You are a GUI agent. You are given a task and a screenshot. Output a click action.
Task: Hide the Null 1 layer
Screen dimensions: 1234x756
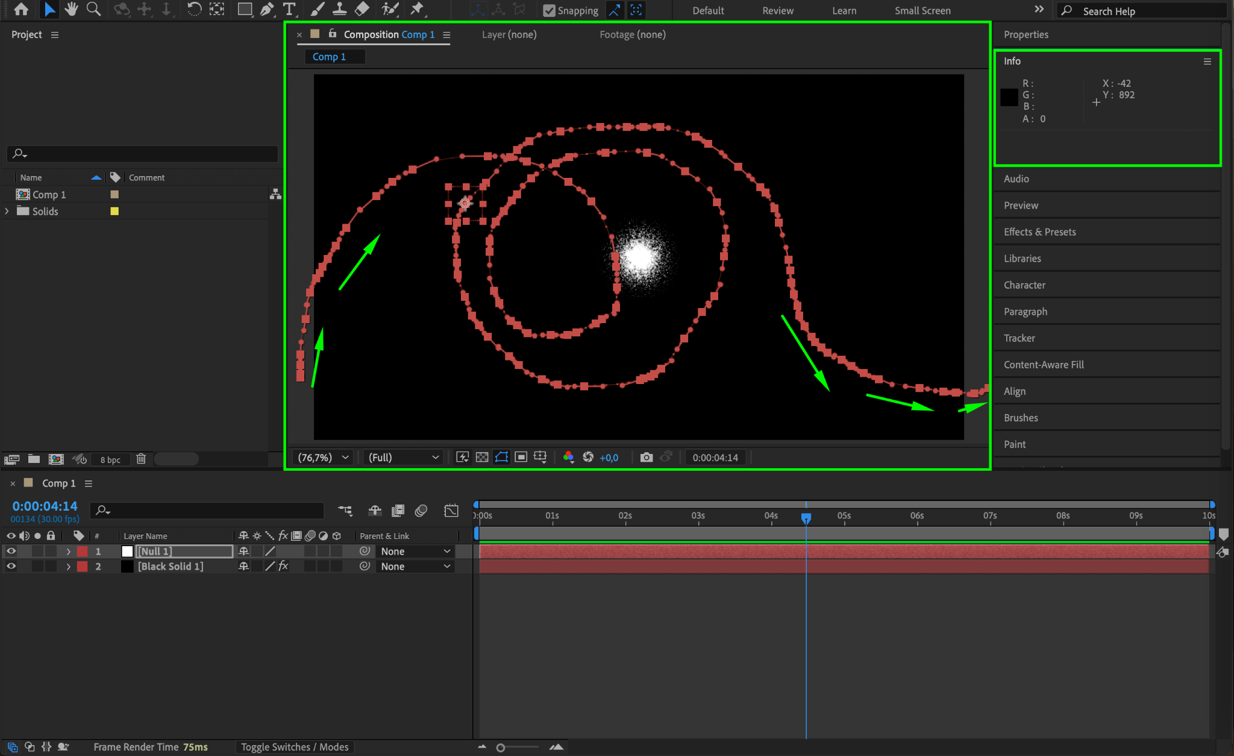pyautogui.click(x=11, y=551)
